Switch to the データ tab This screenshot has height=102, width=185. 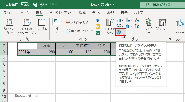pyautogui.click(x=96, y=13)
